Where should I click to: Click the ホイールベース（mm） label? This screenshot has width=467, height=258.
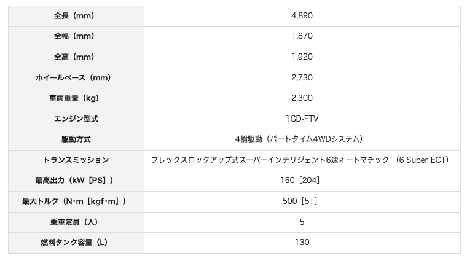[x=76, y=77]
